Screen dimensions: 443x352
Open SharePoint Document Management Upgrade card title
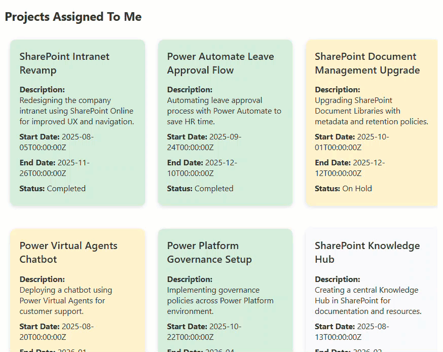(x=367, y=63)
